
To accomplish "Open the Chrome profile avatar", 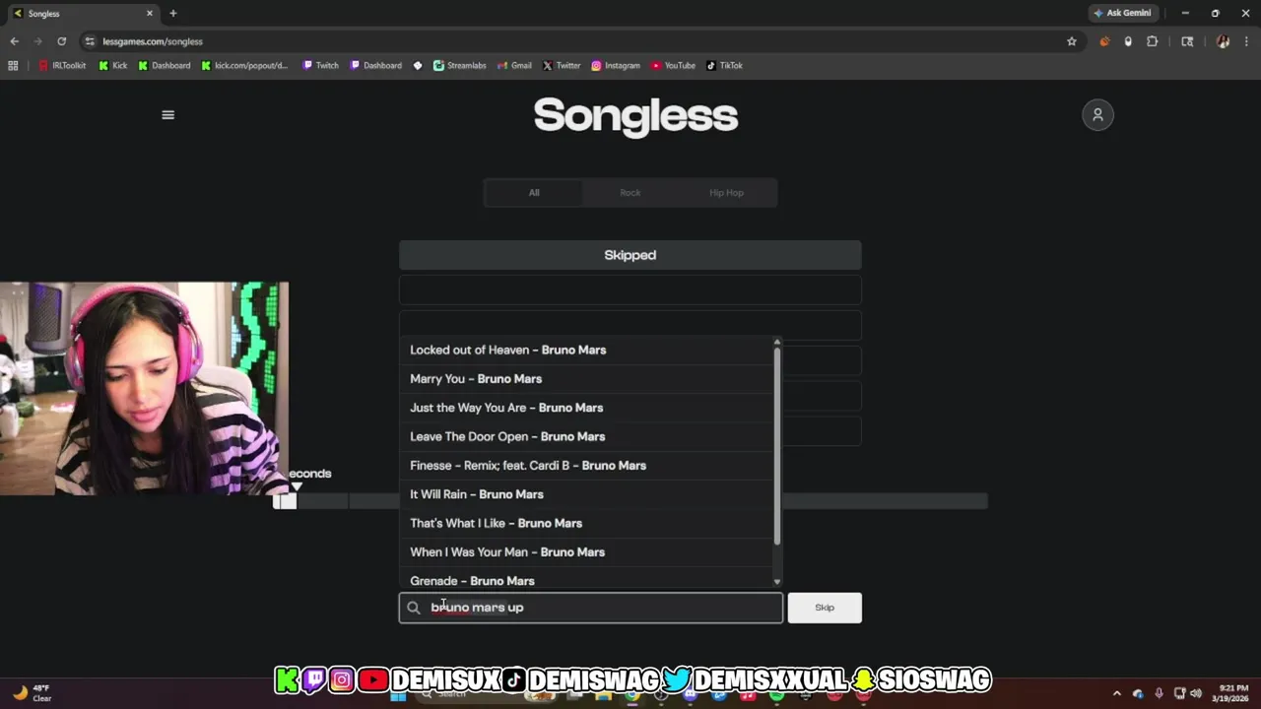I will click(x=1223, y=41).
